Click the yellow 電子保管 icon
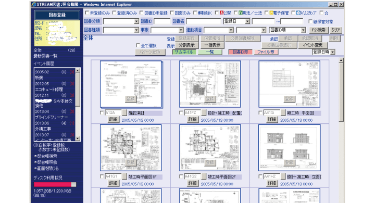Image resolution: width=375 pixels, height=203 pixels. click(271, 13)
